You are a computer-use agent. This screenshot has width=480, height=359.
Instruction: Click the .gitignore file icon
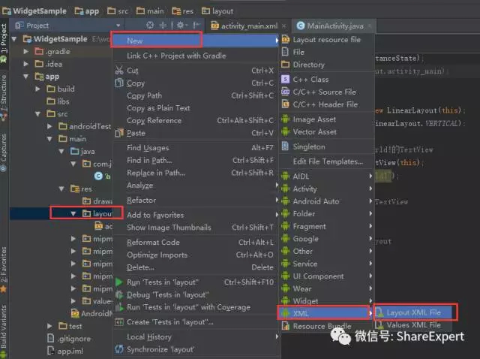tap(51, 339)
